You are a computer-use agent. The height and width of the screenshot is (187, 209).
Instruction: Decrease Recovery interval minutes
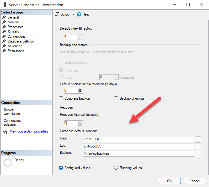(x=80, y=124)
